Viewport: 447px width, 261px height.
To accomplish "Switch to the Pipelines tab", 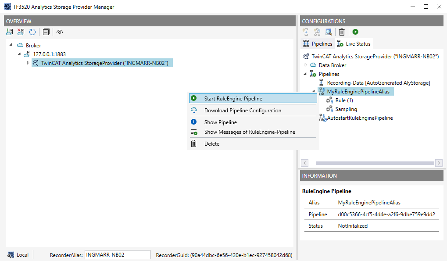I will click(318, 43).
